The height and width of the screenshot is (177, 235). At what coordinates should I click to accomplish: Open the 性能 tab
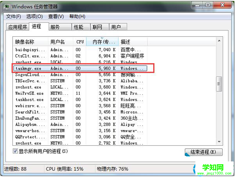coord(81,27)
